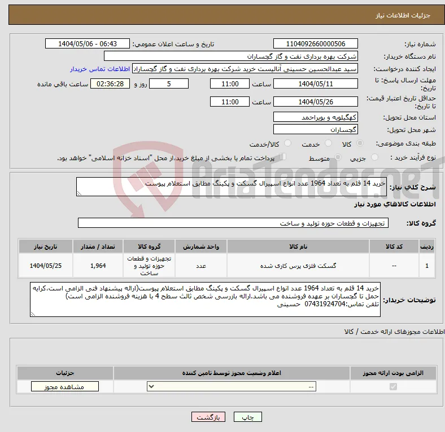Viewport: 445px width, 432px height.
Task: Click the delivery city field گچساران
Action: (316, 129)
